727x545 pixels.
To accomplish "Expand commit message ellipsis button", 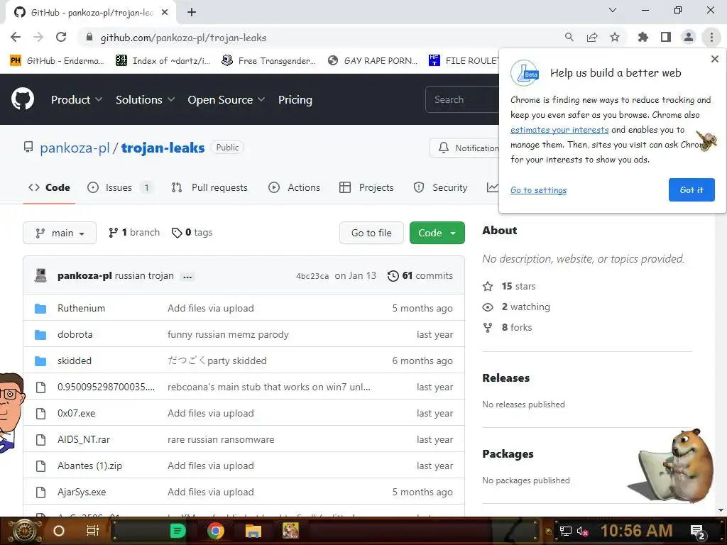I will tap(187, 277).
